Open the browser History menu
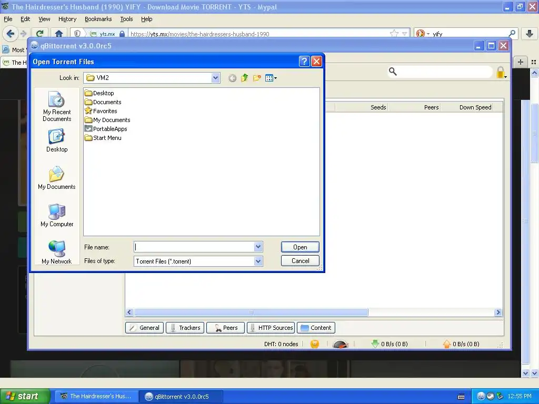The height and width of the screenshot is (404, 539). pyautogui.click(x=67, y=19)
